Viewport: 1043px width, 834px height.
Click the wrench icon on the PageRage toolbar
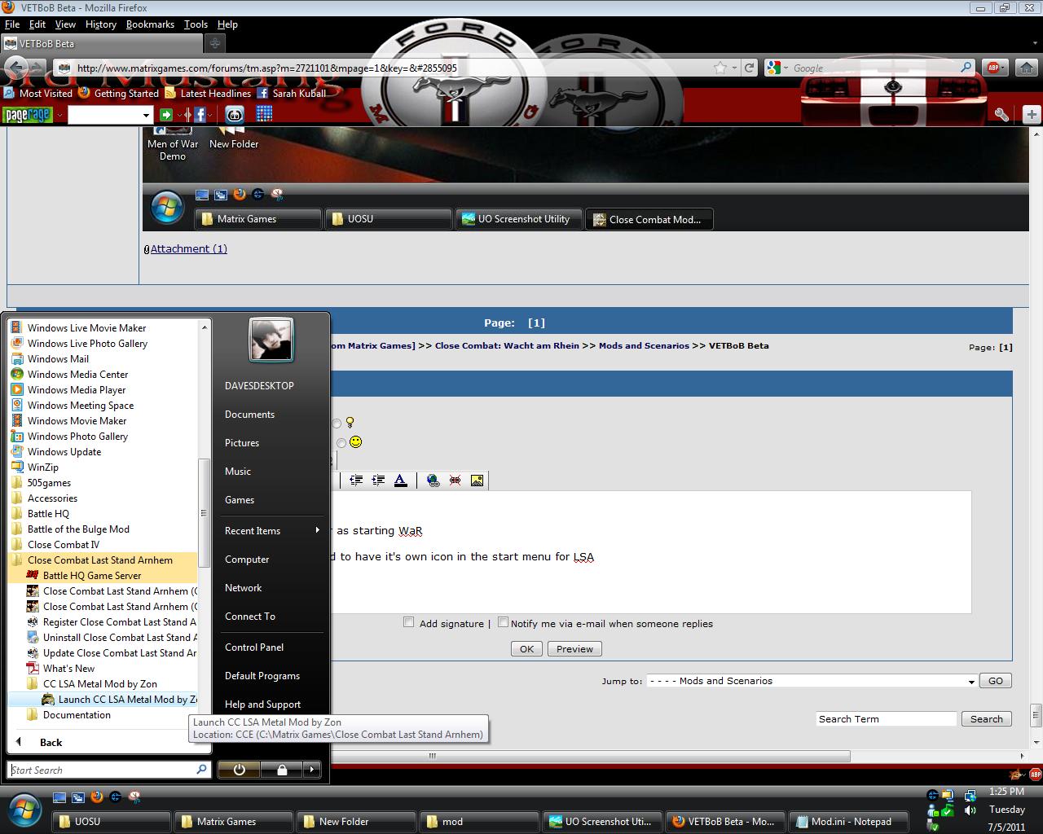click(x=1001, y=115)
